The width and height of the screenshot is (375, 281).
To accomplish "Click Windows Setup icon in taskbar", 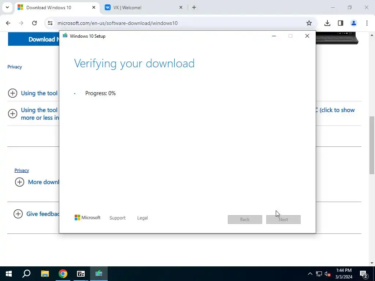I will pos(99,274).
